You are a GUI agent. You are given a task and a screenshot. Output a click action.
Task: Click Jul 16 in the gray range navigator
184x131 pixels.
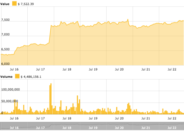tap(14, 128)
